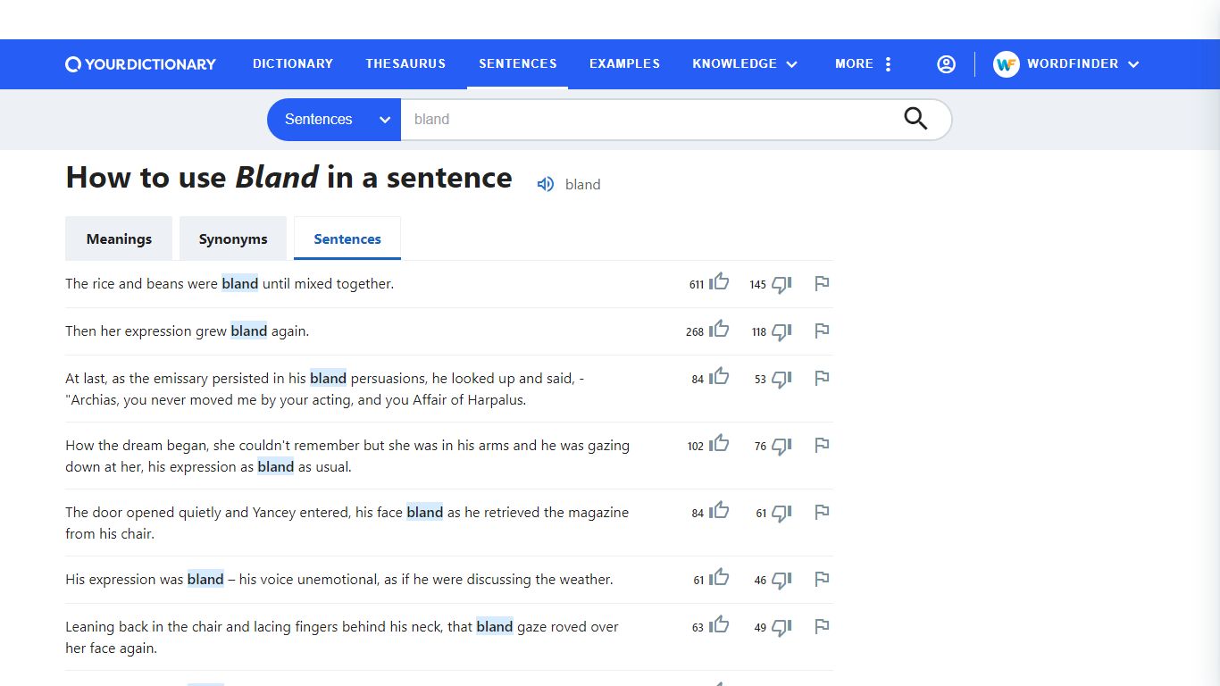The width and height of the screenshot is (1220, 686).
Task: Play the bland pronunciation audio
Action: coord(545,184)
